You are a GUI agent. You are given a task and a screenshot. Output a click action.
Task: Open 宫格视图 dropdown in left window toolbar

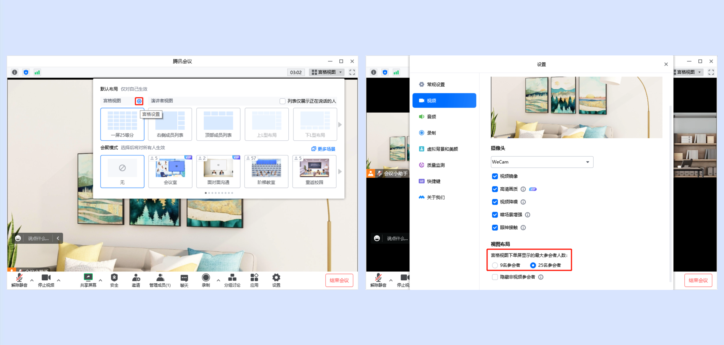(327, 72)
